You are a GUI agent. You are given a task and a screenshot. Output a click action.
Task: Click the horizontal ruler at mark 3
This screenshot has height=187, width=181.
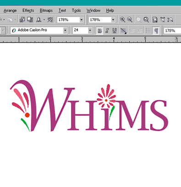[82, 40]
